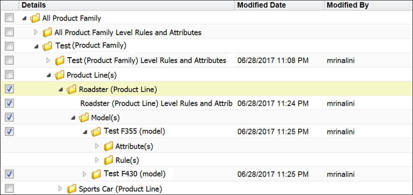Click the Modified By column header
Viewport: 413px width, 195px height.
pyautogui.click(x=348, y=5)
